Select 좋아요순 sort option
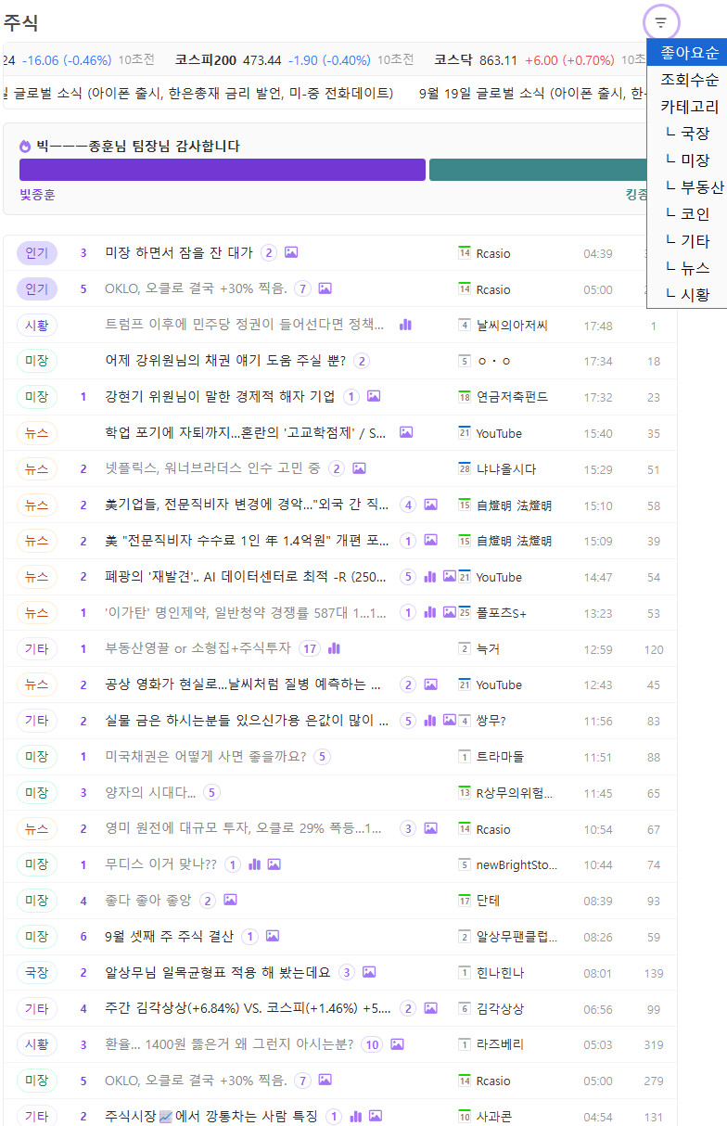This screenshot has width=727, height=1126. coord(687,53)
